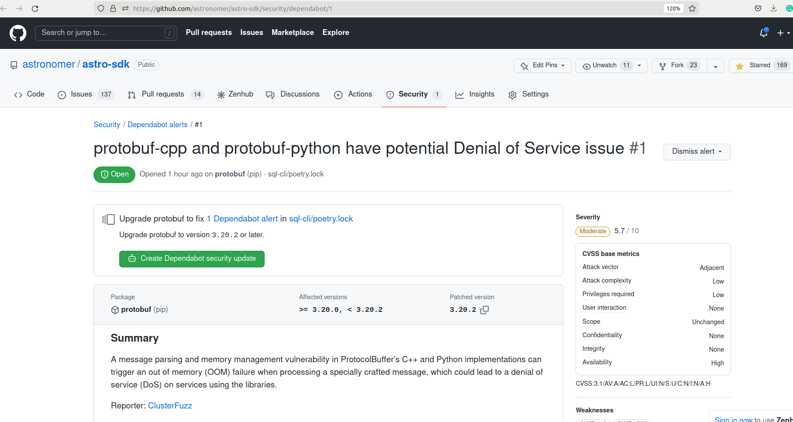Open Marketplace in top navigation
Viewport: 793px width, 422px height.
pyautogui.click(x=293, y=32)
